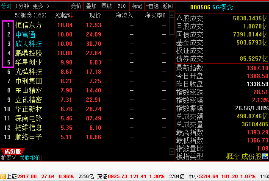This screenshot has width=269, height=181.
Task: Click the icon beside 概念 成份股
Action: coord(265,156)
